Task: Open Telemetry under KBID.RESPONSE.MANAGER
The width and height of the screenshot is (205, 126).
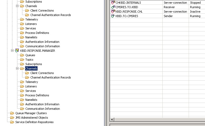Action: 32,82
